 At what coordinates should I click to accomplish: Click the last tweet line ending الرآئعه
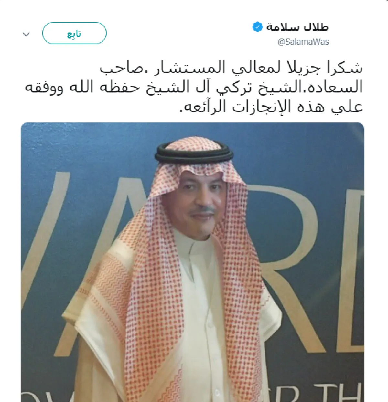click(271, 107)
